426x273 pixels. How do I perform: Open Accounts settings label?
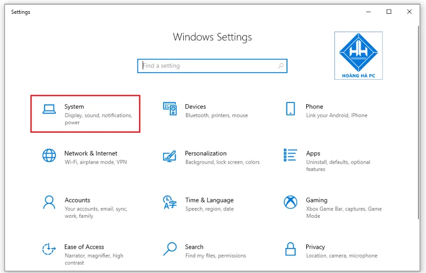[77, 200]
